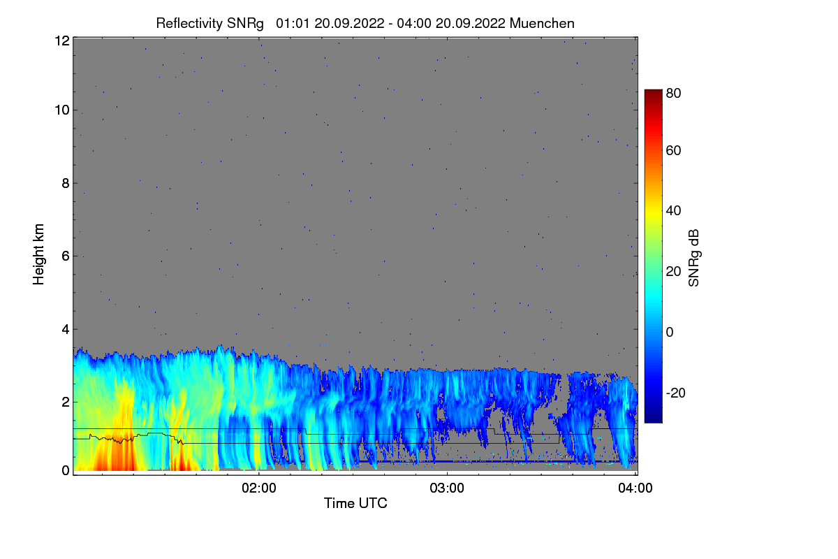Click the height tick label 0
Viewport: 838px width, 559px height.
tap(65, 471)
